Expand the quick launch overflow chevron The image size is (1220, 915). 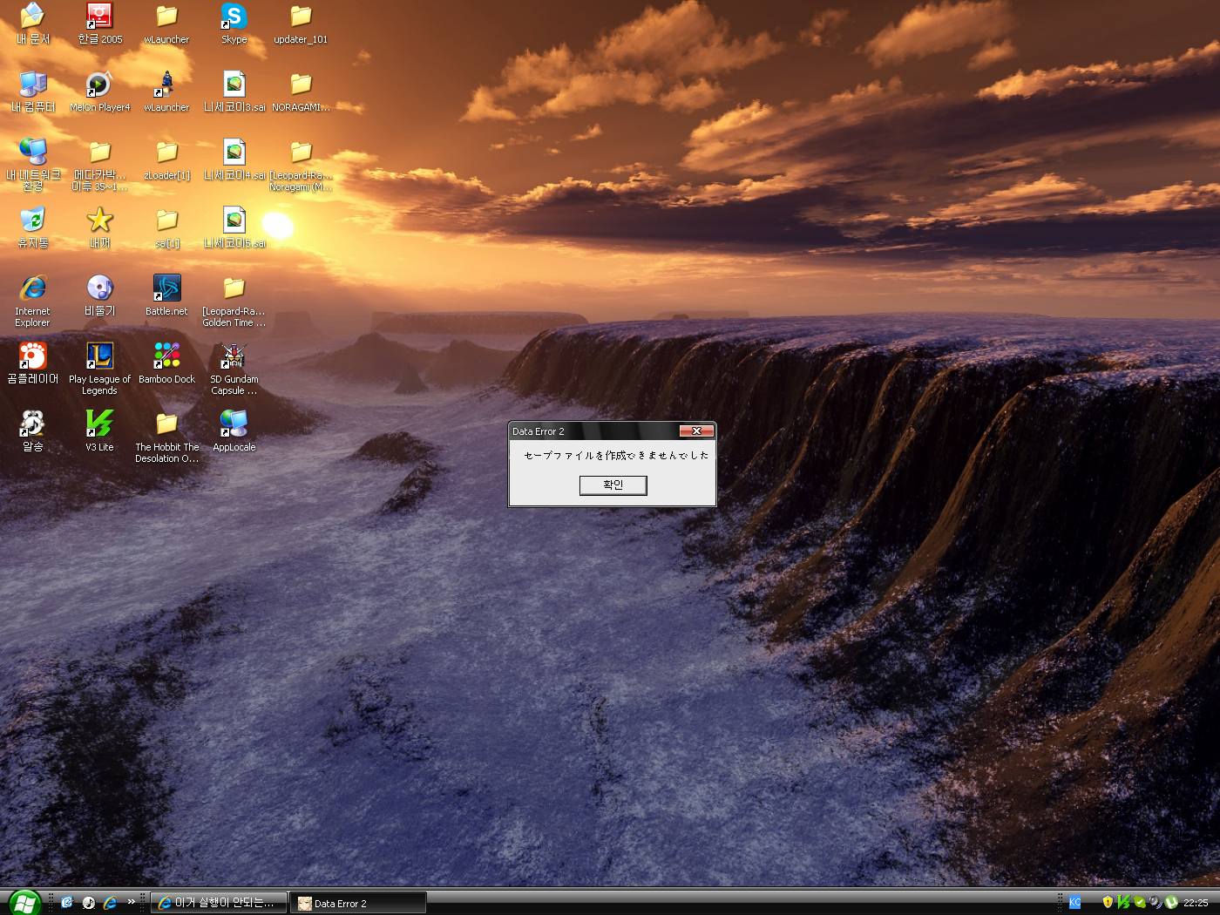tap(132, 902)
